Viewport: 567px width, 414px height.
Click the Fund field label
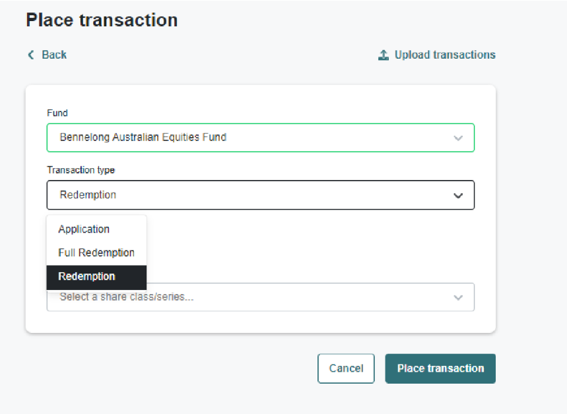click(57, 113)
